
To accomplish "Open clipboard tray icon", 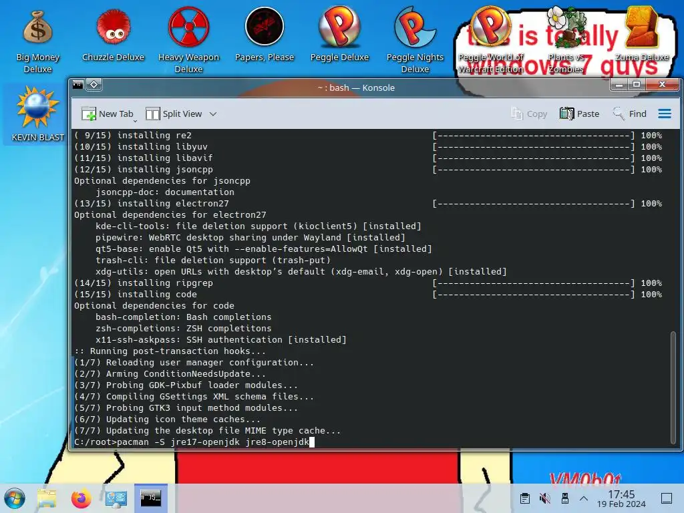I will point(525,498).
